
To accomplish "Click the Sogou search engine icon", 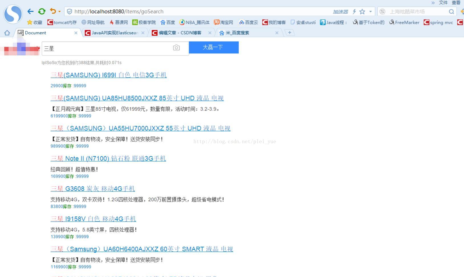I will pos(382,12).
